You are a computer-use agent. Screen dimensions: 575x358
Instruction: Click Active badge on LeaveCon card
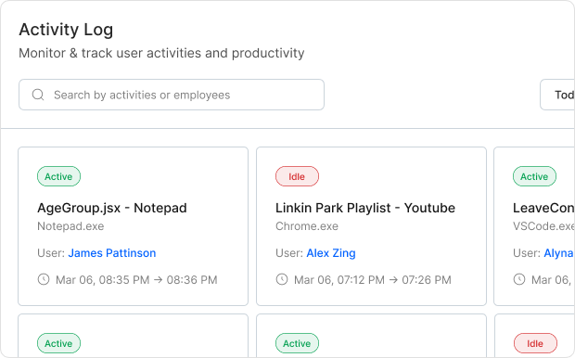coord(534,176)
